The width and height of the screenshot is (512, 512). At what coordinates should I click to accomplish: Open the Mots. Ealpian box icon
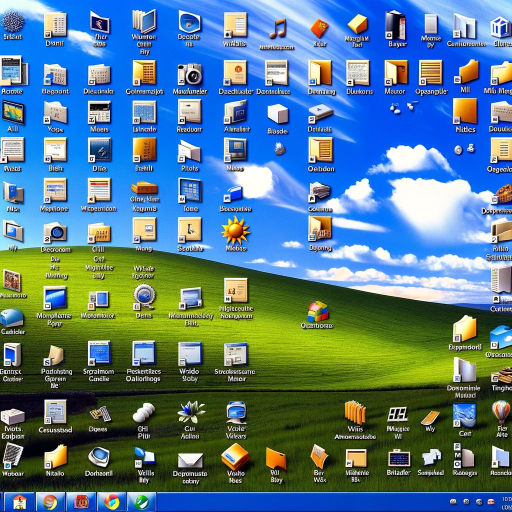[12, 416]
